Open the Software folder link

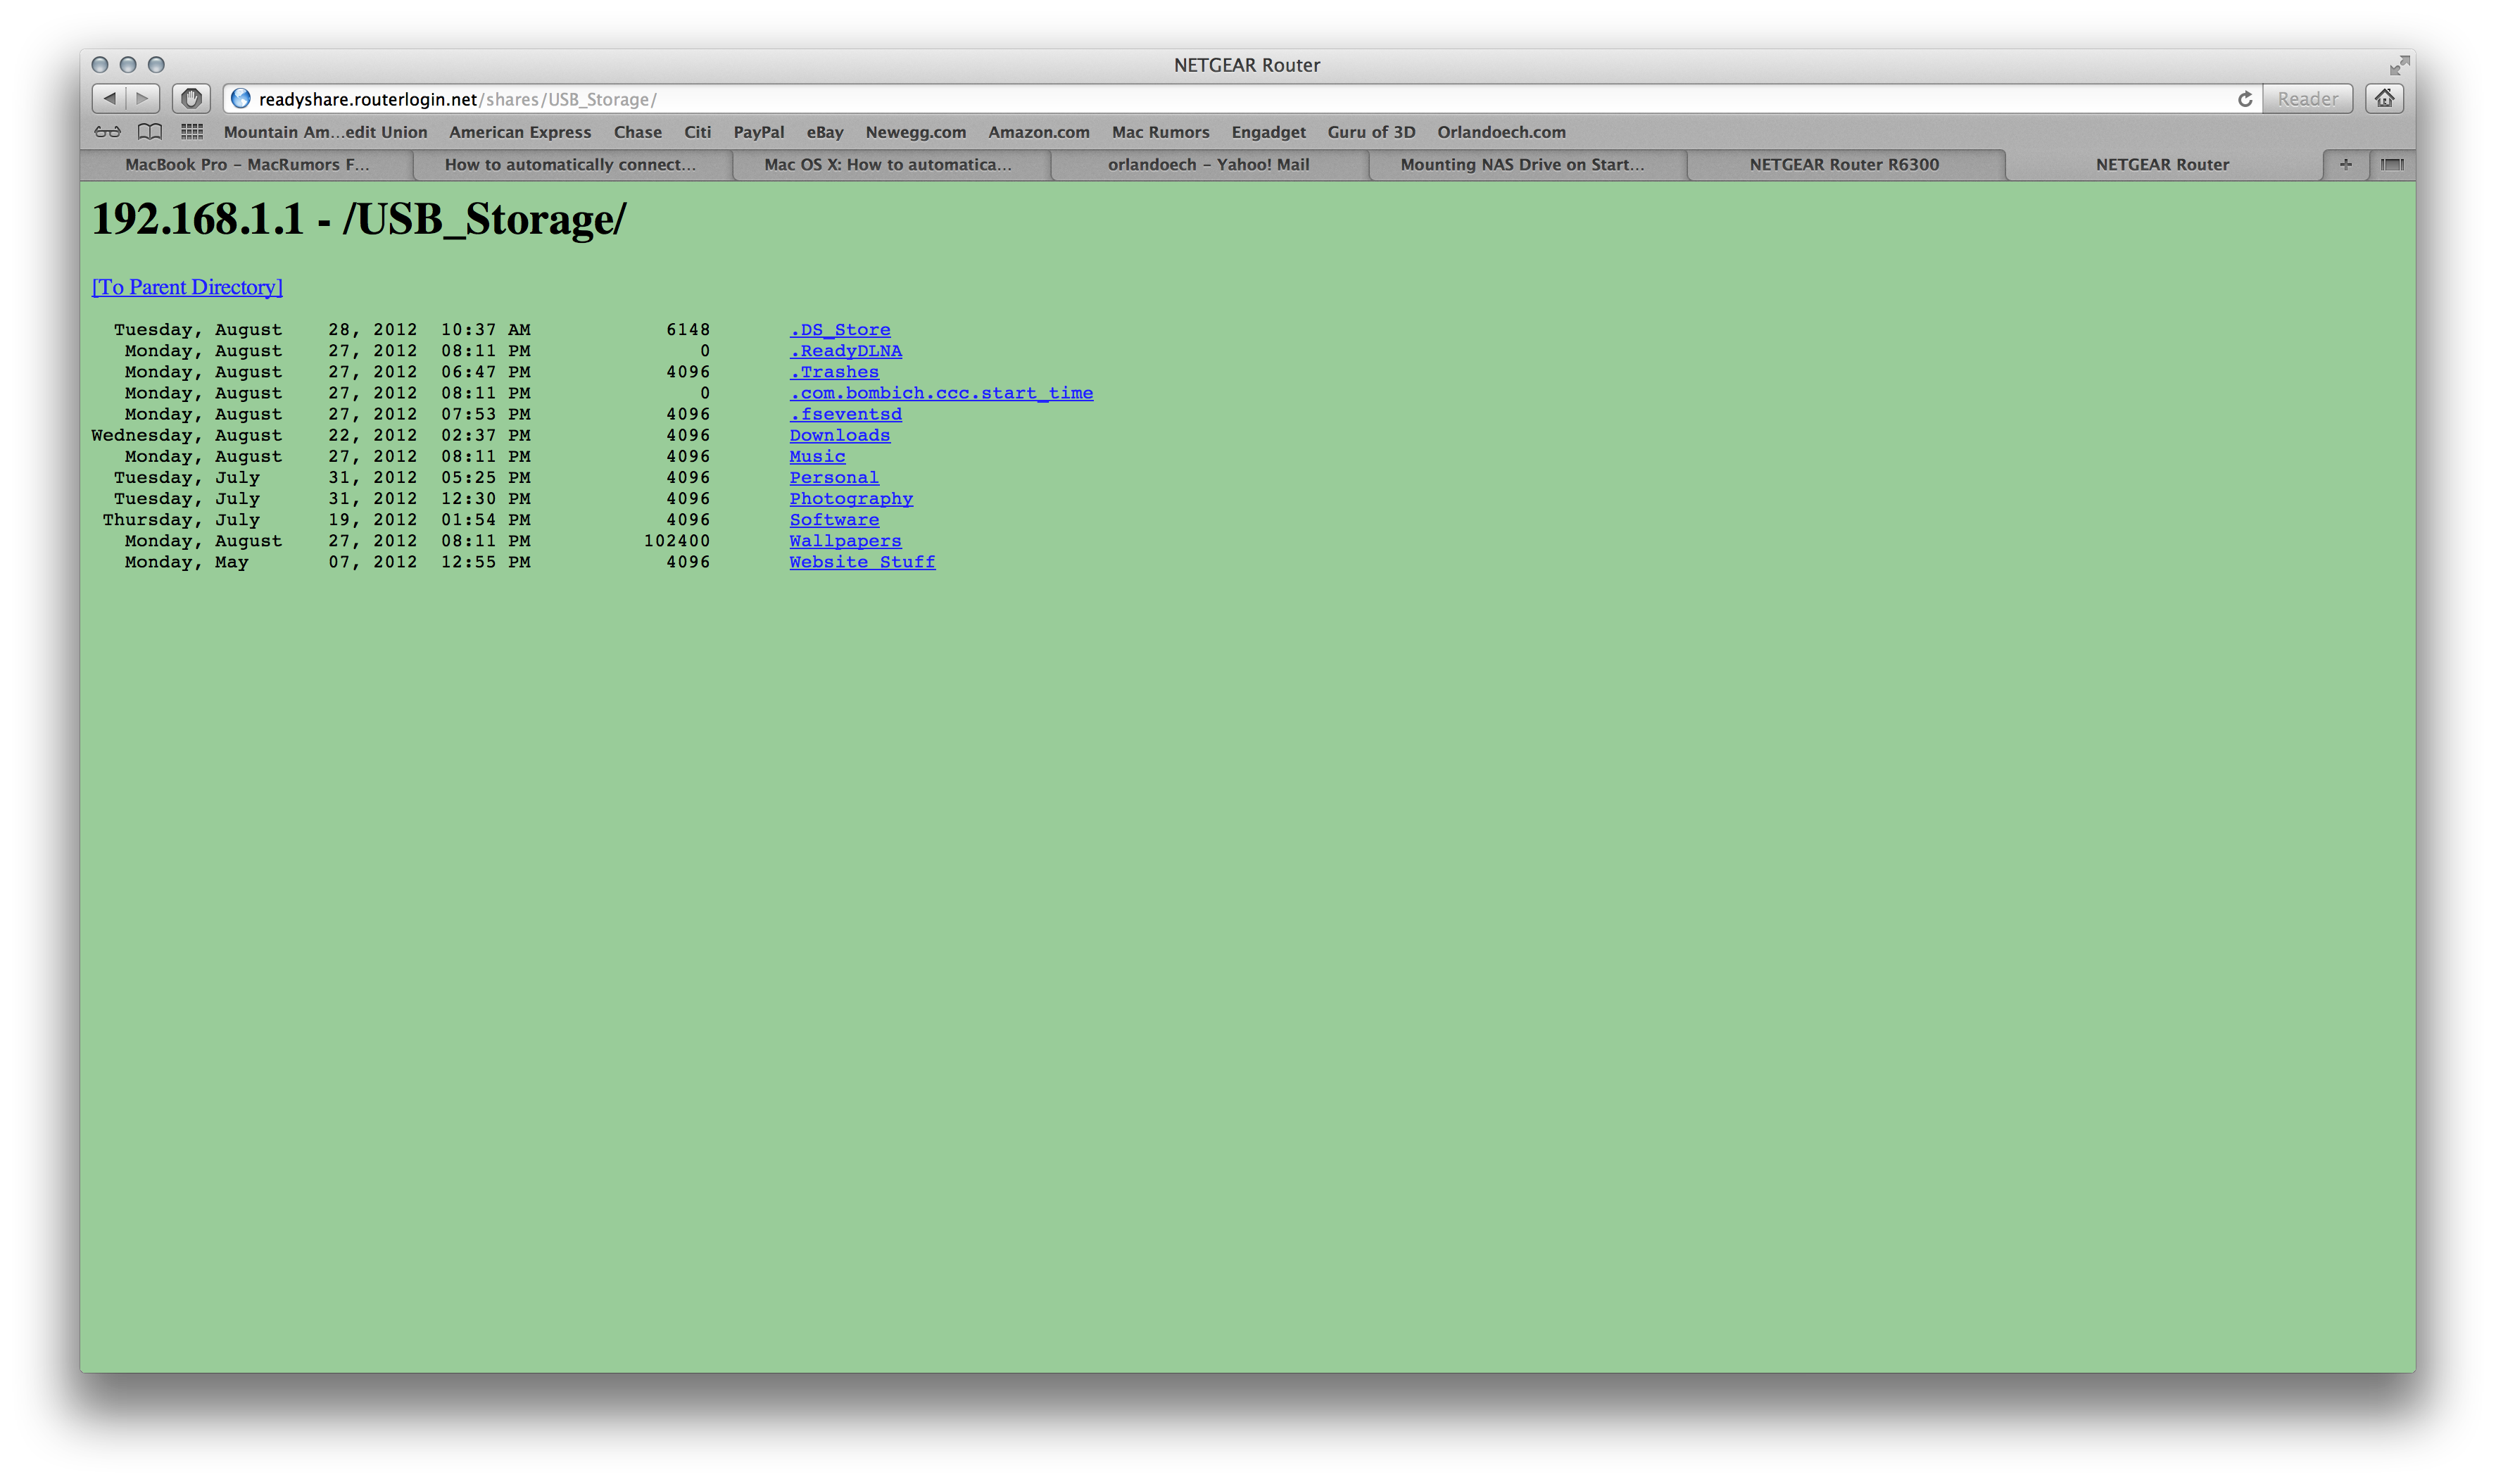[x=835, y=520]
